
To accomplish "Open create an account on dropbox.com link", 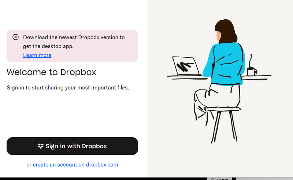I will click(x=75, y=165).
